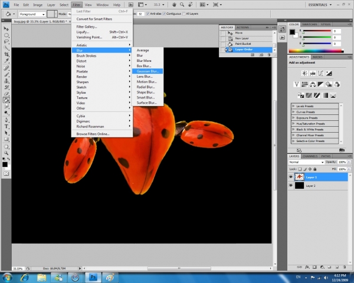The image size is (354, 283).
Task: Hide Layer 1 visibility eye
Action: (x=291, y=177)
